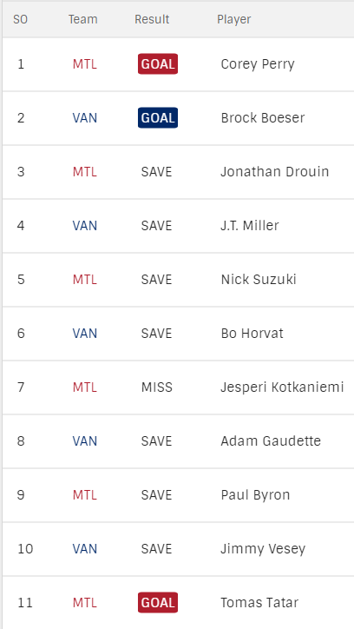Viewport: 354px width, 629px height.
Task: Select the Player column header
Action: pyautogui.click(x=234, y=19)
